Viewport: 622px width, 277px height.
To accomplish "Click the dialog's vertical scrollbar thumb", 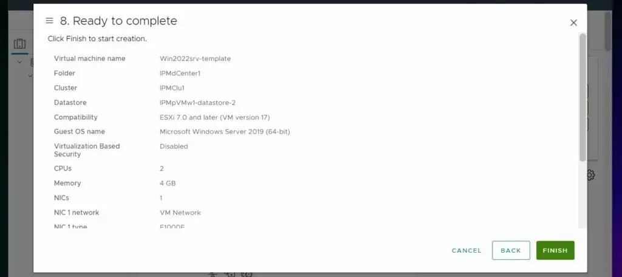I will click(x=582, y=97).
